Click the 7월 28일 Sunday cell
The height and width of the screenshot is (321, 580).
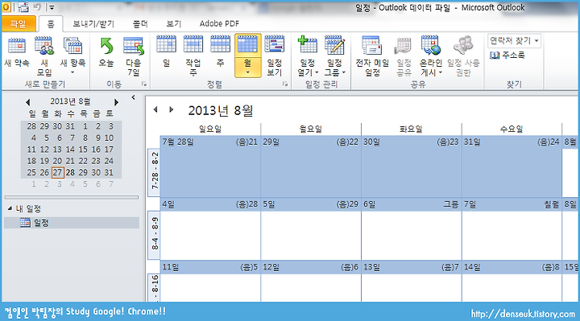click(210, 167)
